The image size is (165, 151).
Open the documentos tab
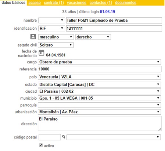(x=126, y=3)
